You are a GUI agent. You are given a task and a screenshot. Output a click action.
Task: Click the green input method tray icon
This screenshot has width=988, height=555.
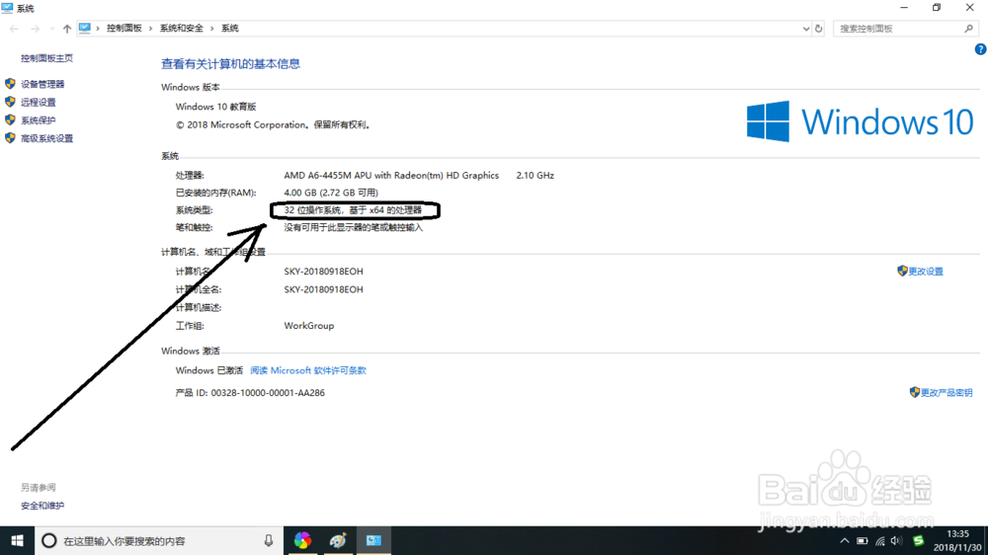919,540
